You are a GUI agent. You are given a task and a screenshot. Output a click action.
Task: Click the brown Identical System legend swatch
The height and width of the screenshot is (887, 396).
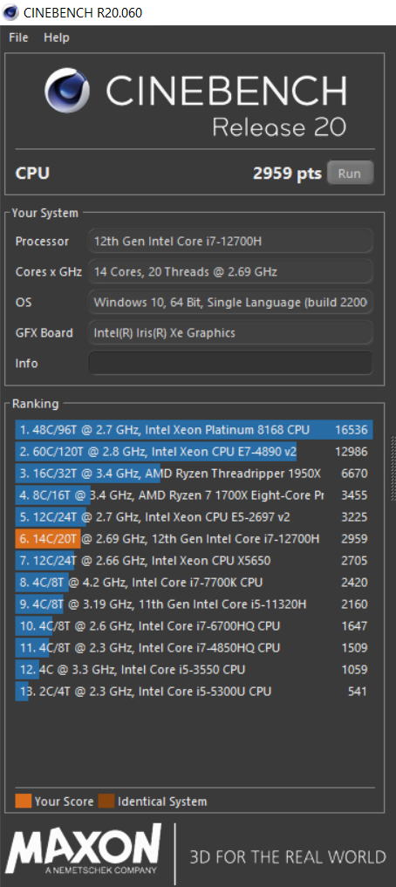[x=106, y=801]
